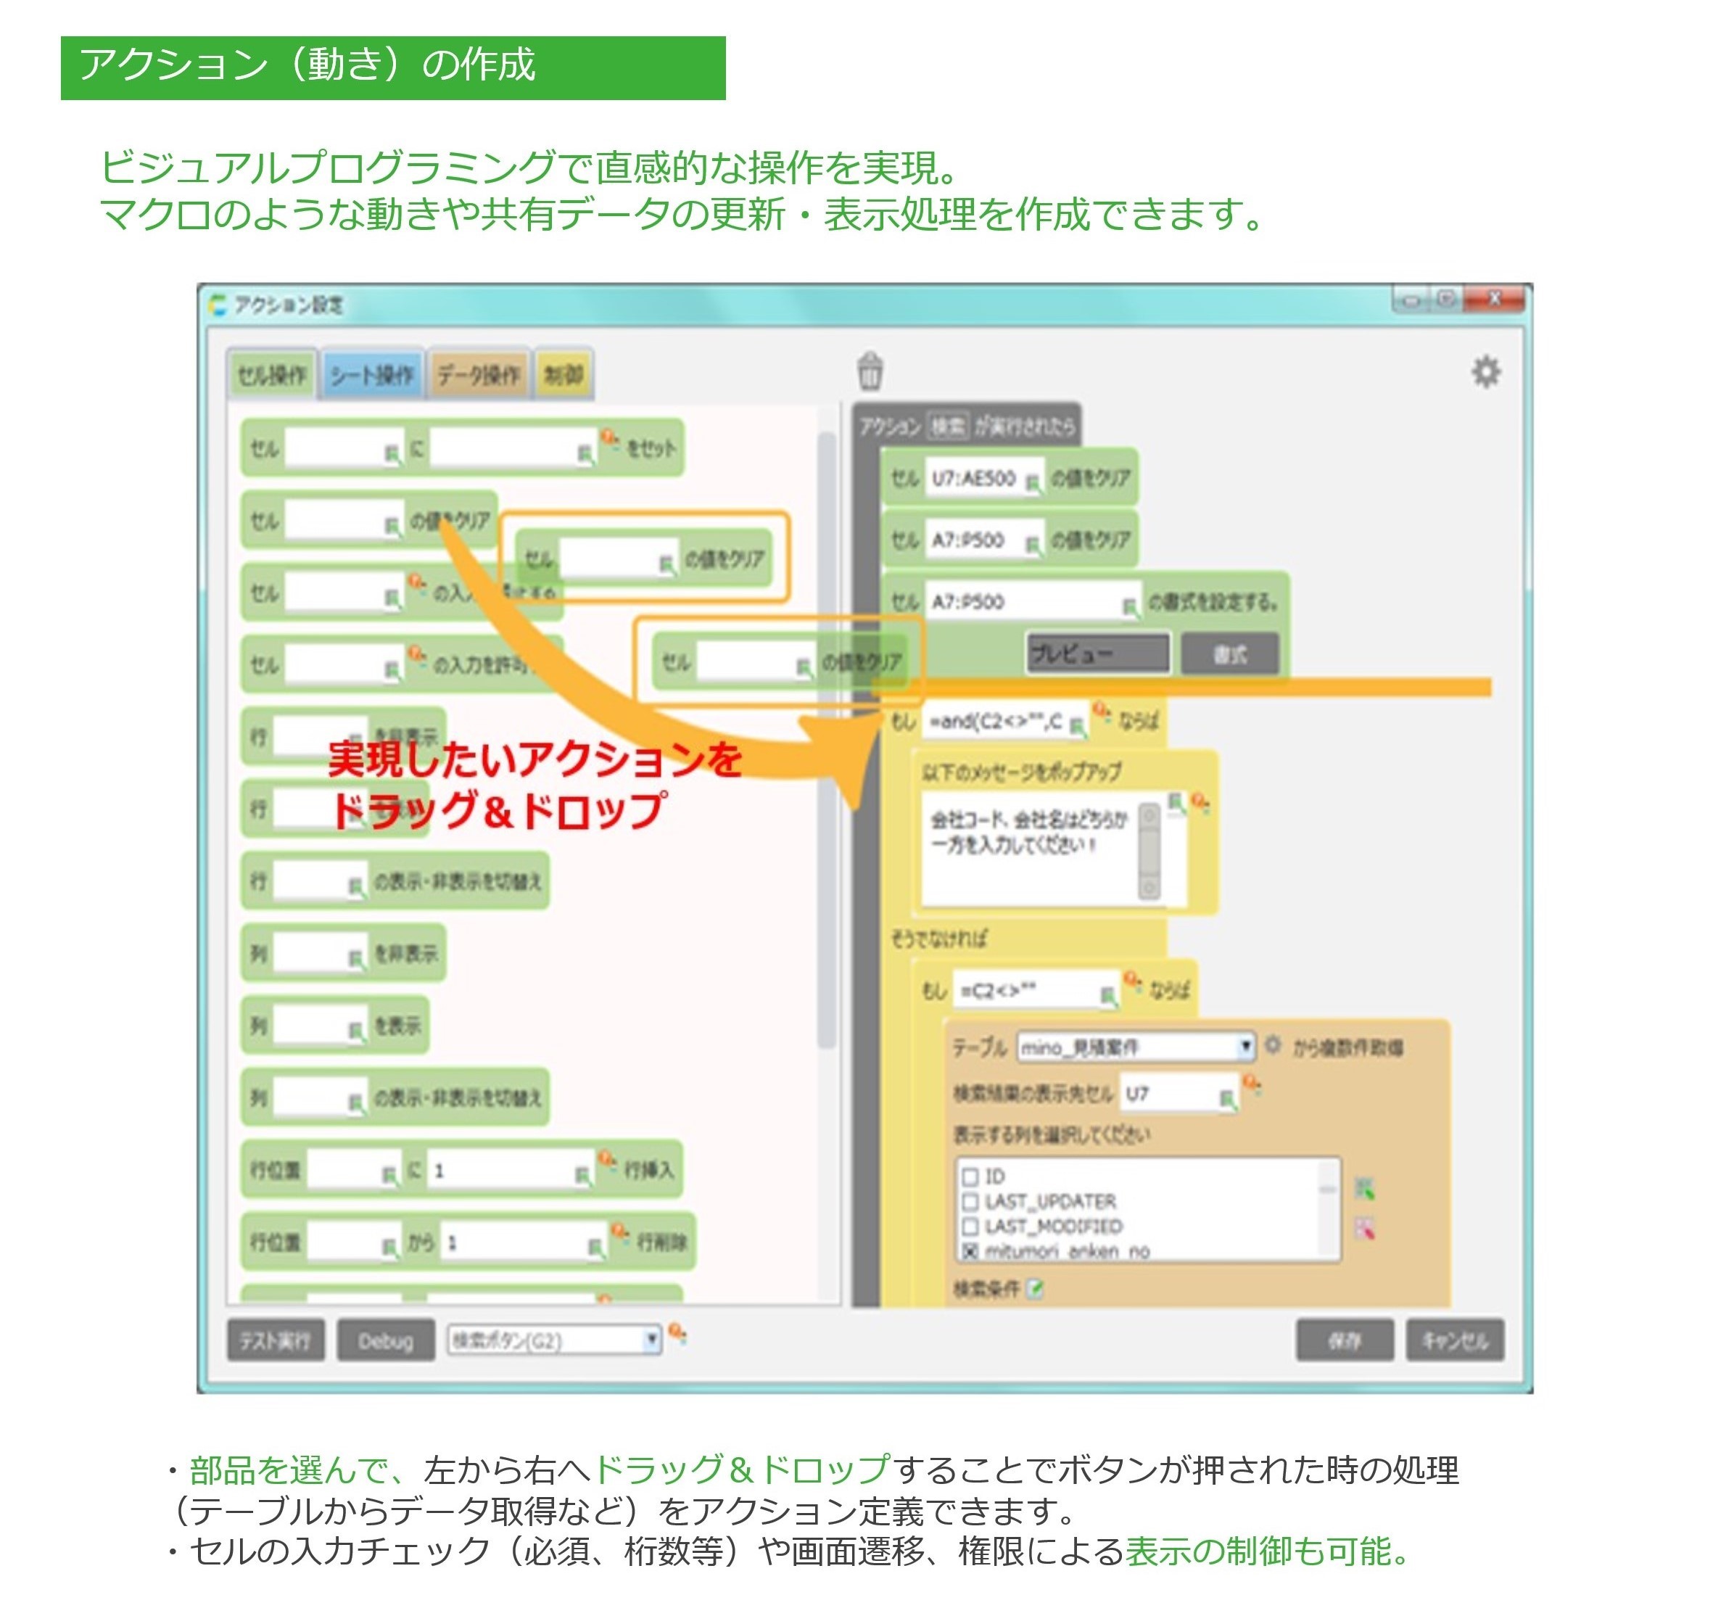Click second cell picker in をセット palette block
Viewport: 1713px width, 1616px height.
click(x=585, y=453)
